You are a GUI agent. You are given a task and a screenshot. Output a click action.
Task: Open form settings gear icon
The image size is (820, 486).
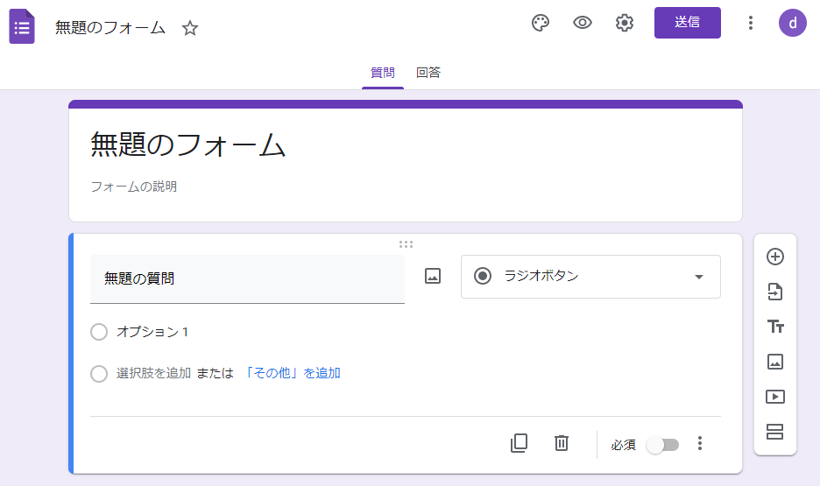coord(625,23)
